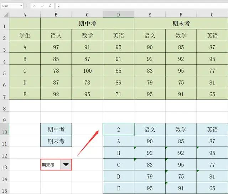This screenshot has width=228, height=194.
Task: Click the select-all corner triangle
Action: pos(6,14)
